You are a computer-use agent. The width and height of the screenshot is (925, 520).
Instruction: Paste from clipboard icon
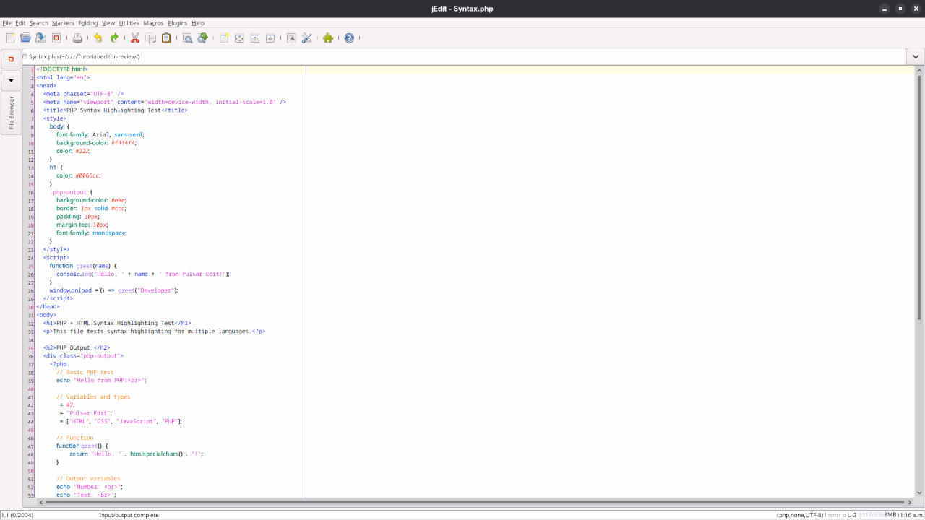166,38
